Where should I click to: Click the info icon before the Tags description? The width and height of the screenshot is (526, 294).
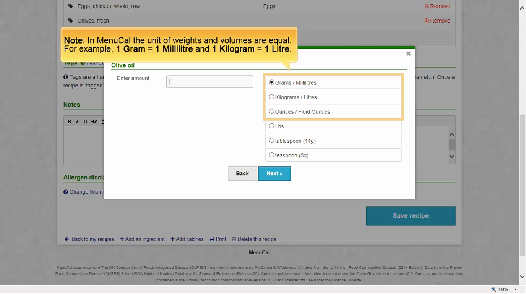[65, 77]
